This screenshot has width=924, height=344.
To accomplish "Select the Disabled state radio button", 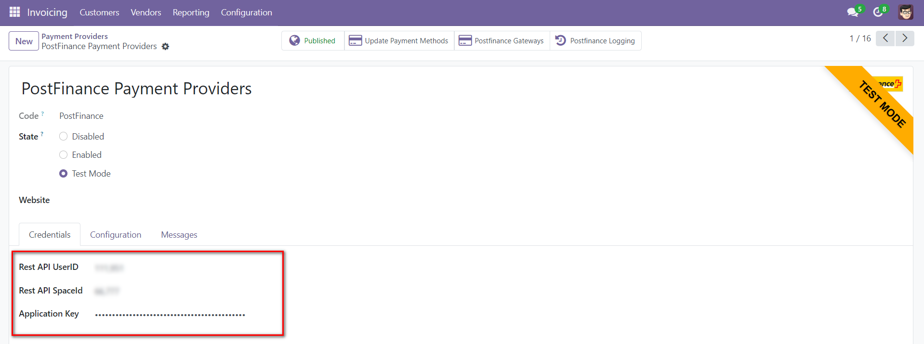I will tap(63, 137).
